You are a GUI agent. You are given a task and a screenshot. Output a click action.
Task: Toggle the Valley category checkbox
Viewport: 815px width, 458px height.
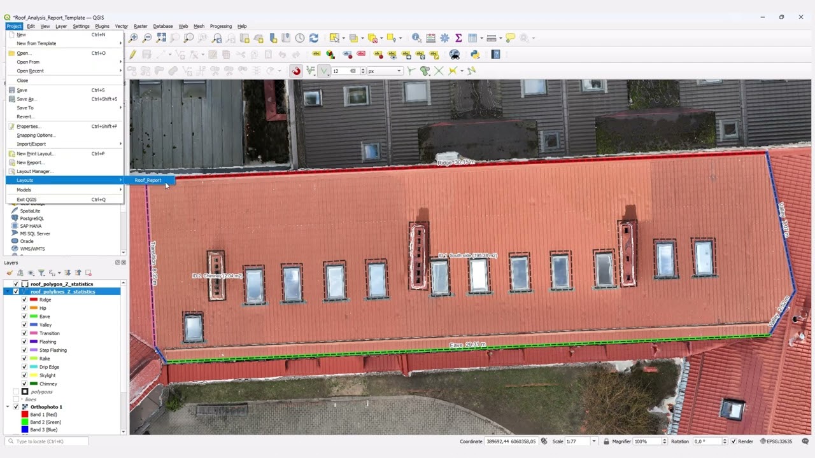pos(24,324)
